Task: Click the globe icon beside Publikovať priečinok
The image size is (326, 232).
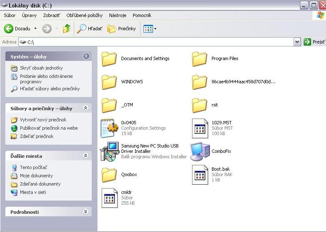Action: [14, 128]
